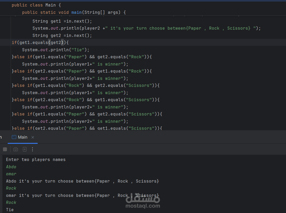Click the first 'Rock' console input line
Image resolution: width=286 pixels, height=213 pixels.
coord(11,188)
